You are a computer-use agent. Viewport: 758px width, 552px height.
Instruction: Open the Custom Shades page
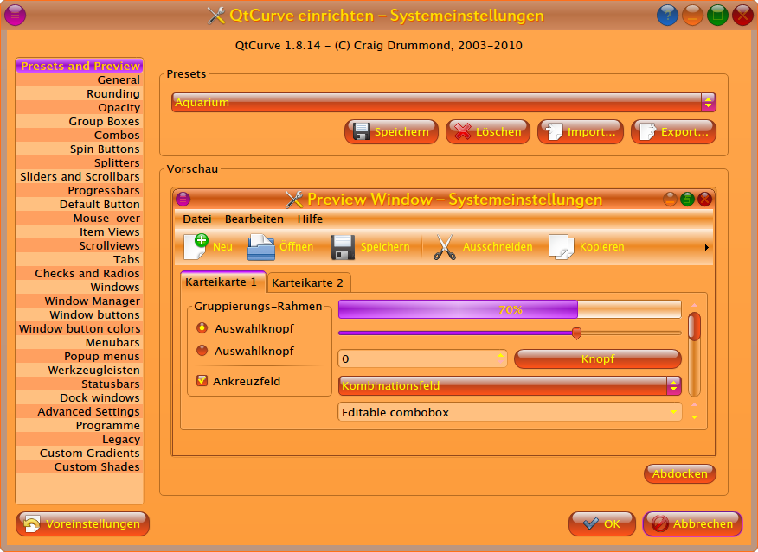click(x=80, y=467)
